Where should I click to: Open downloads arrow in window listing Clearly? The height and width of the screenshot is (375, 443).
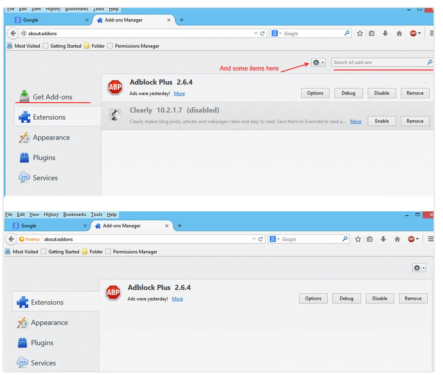coord(385,33)
